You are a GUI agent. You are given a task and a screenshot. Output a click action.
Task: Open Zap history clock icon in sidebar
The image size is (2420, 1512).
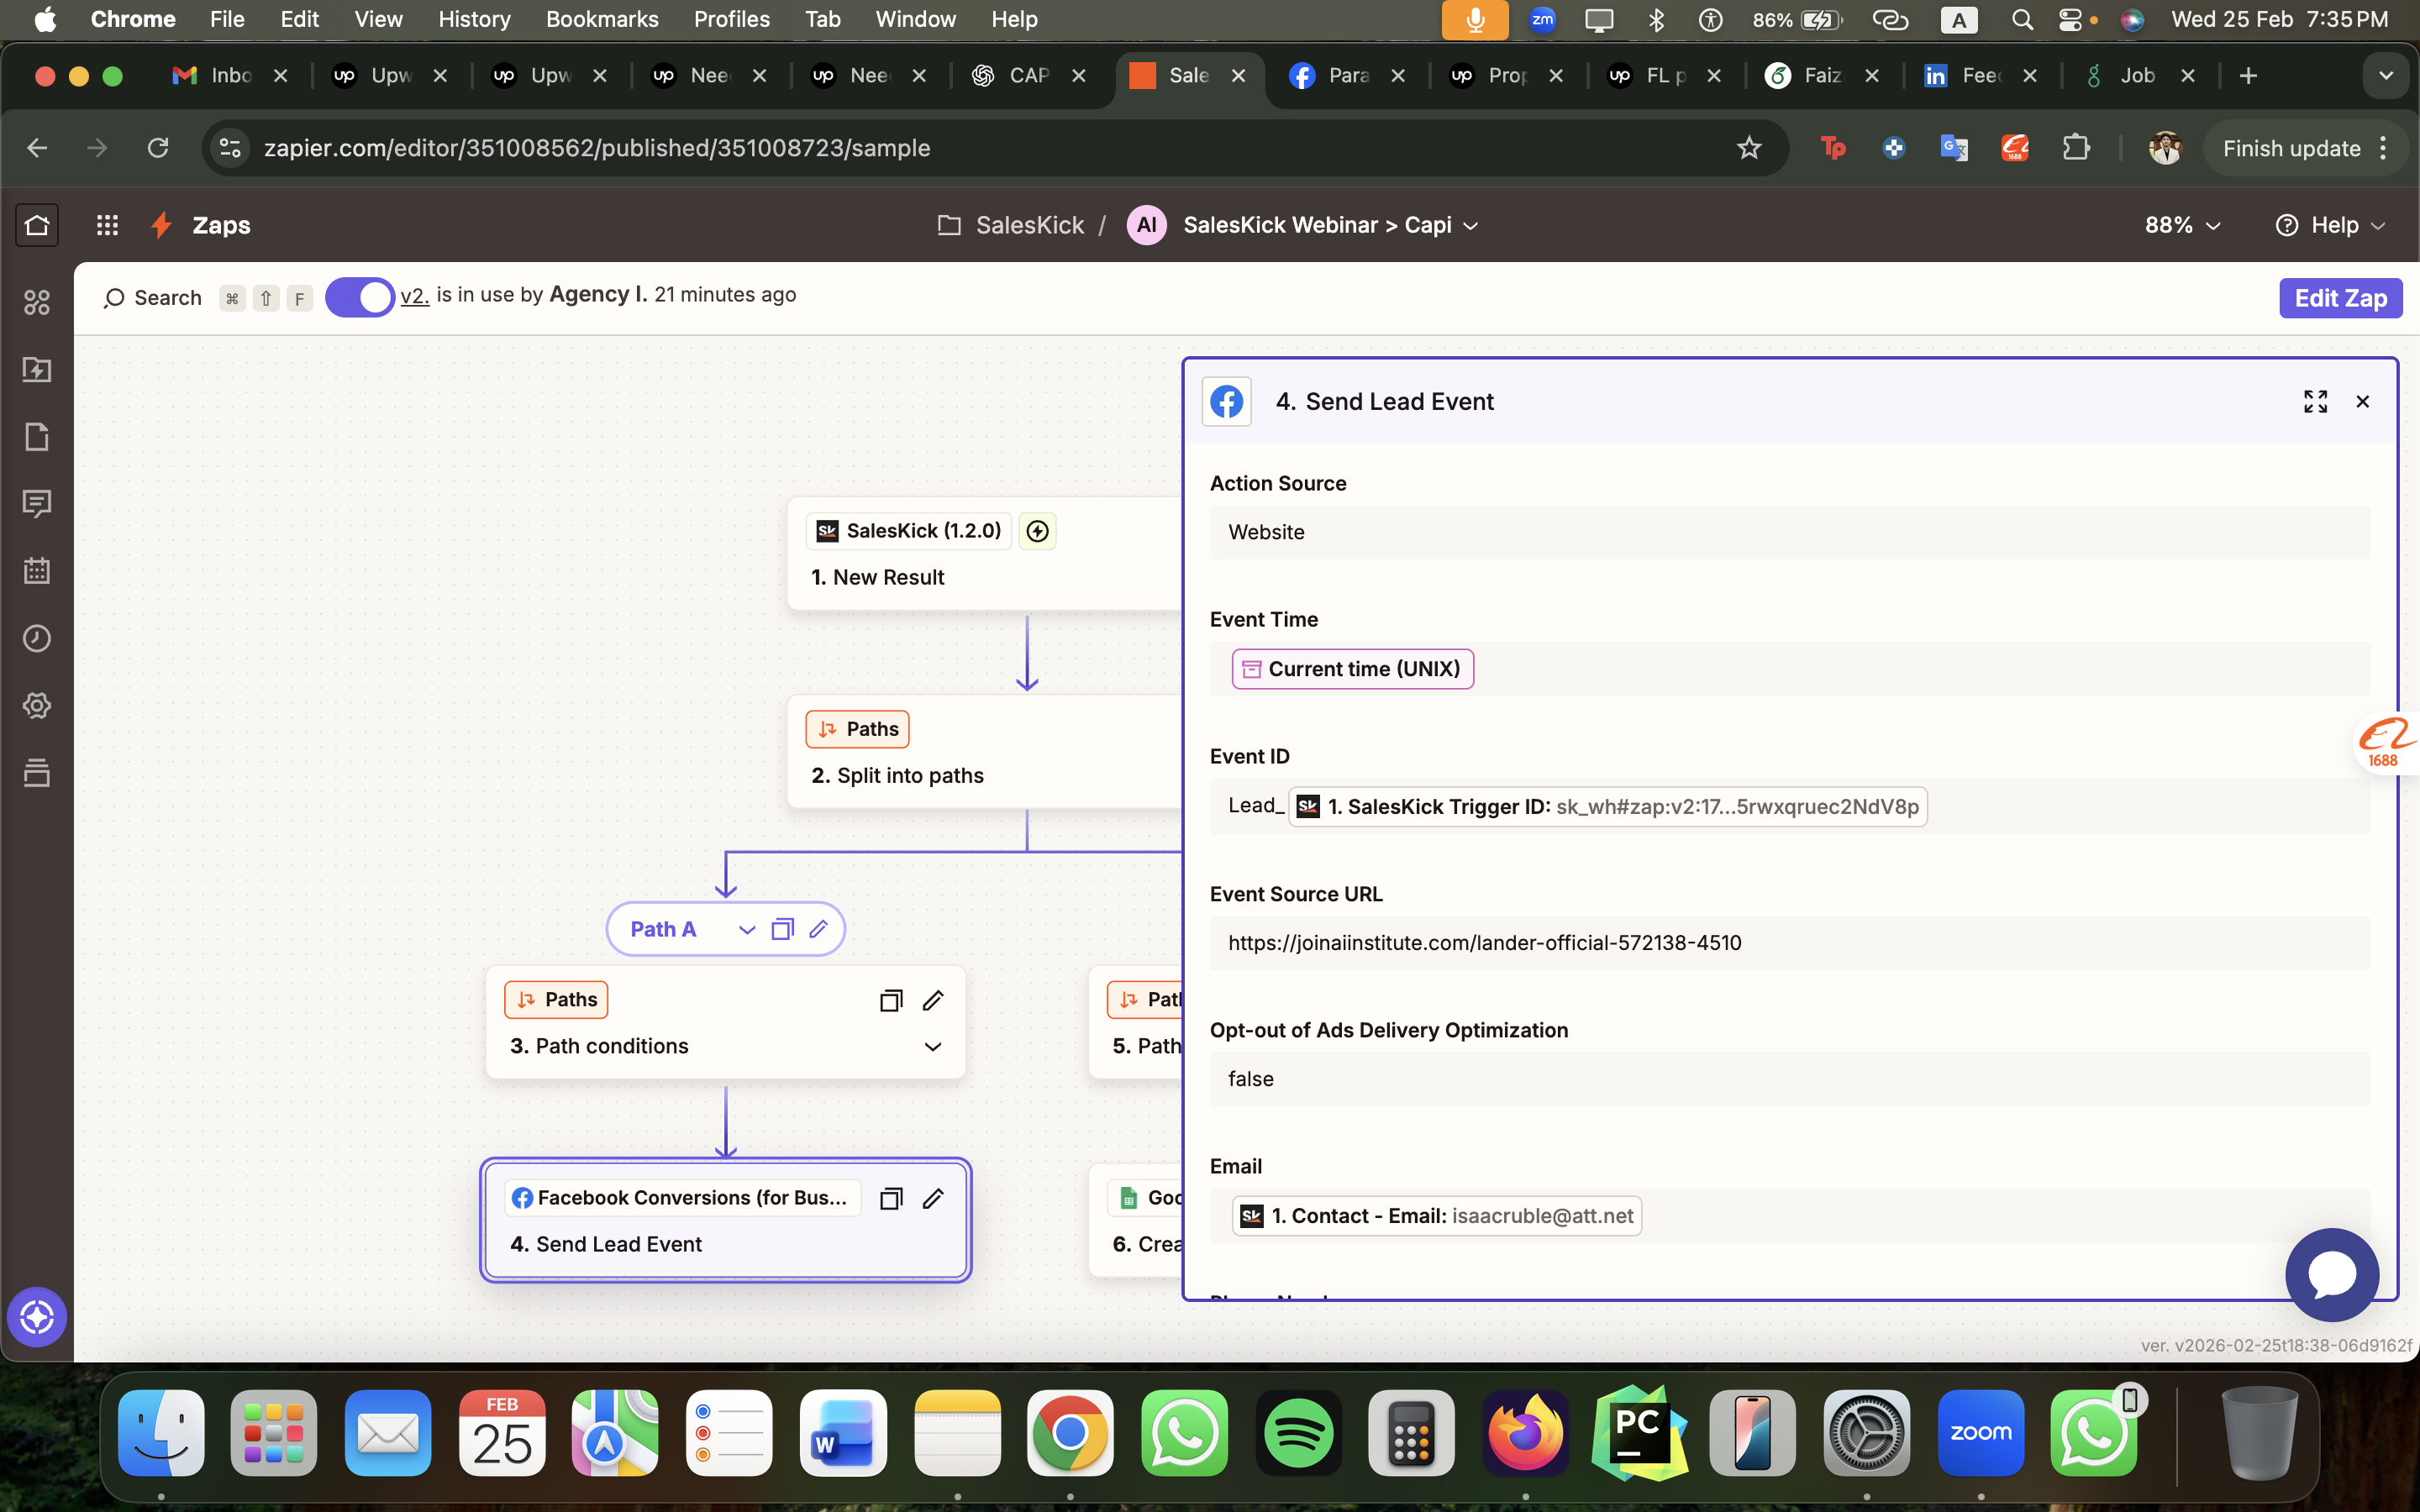(x=37, y=639)
